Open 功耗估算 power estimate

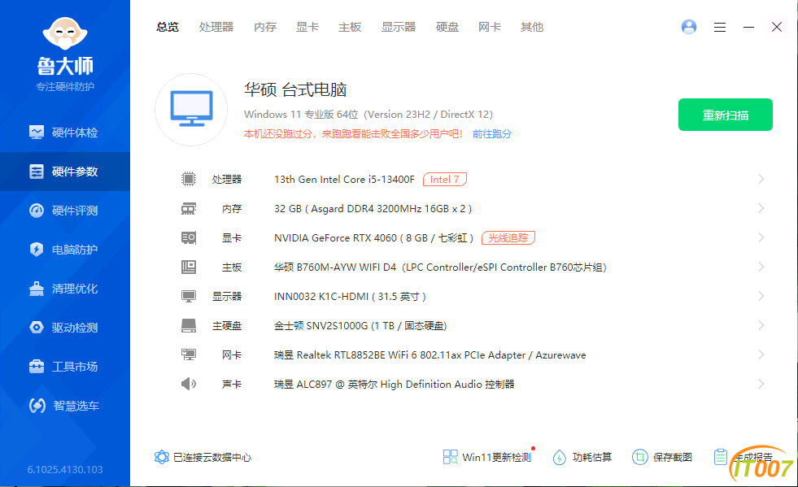point(582,457)
